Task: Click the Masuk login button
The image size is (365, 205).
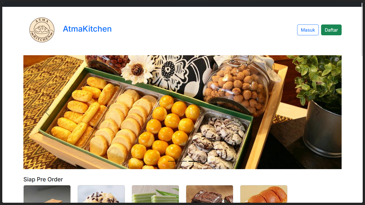Action: tap(308, 30)
